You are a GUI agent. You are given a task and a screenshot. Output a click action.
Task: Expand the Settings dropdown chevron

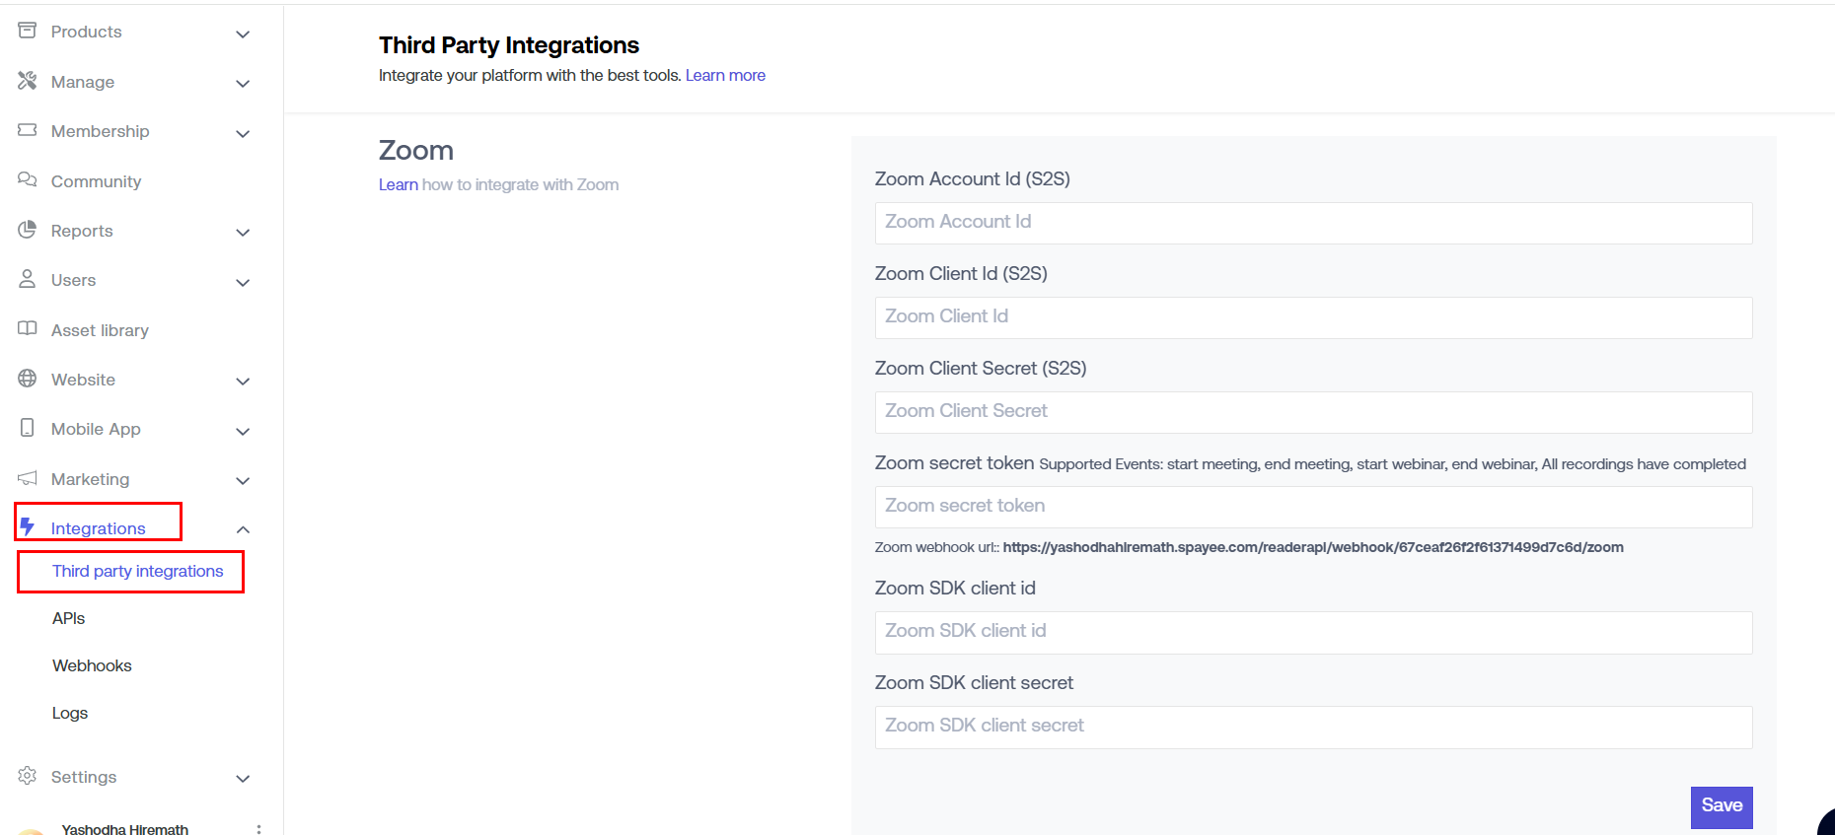coord(243,778)
